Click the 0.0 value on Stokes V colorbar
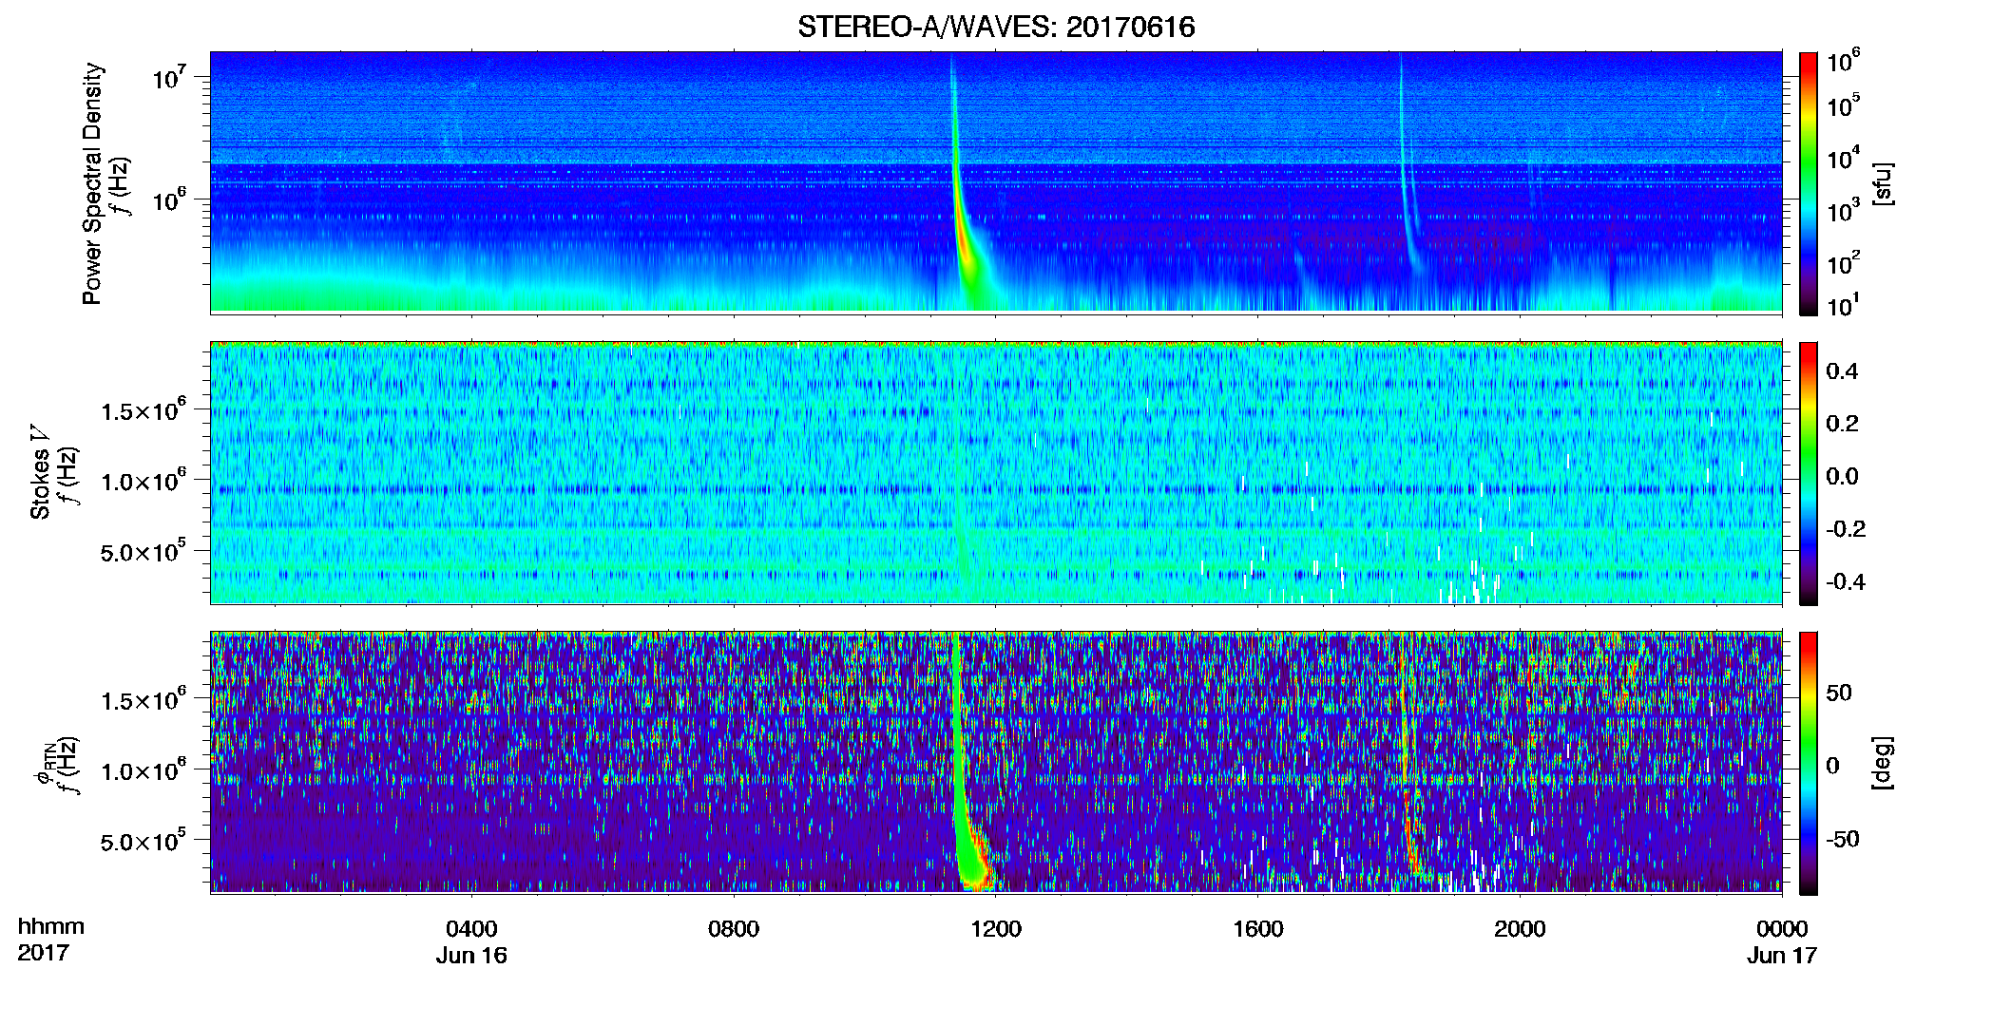This screenshot has height=1026, width=1992. pos(1842,476)
